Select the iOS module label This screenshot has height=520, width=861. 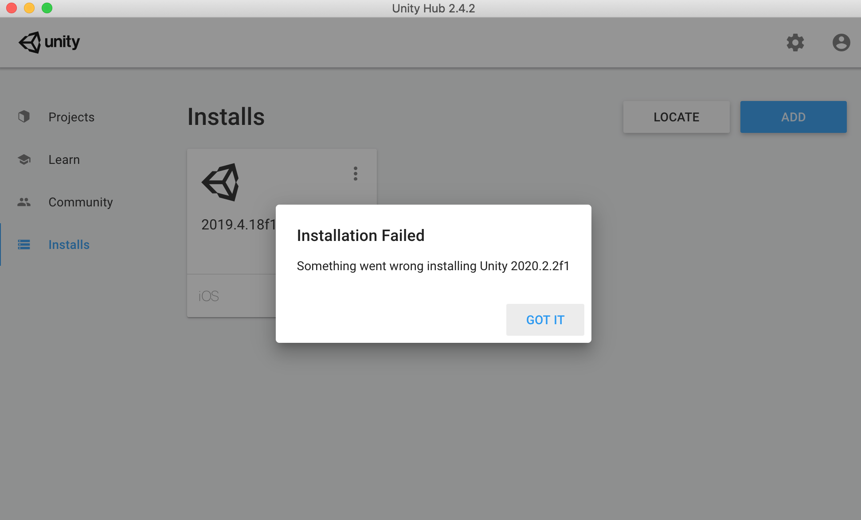point(208,295)
